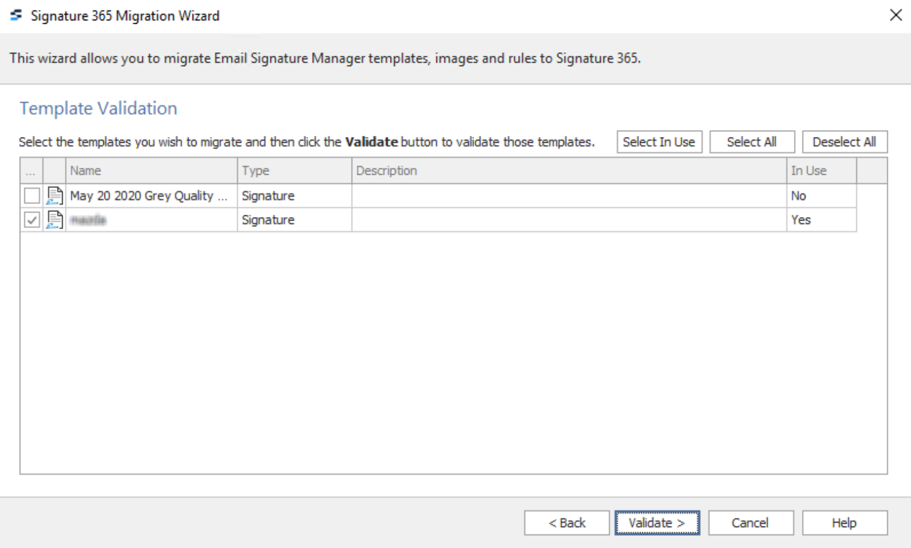
Task: Click the ellipsis selection column header
Action: click(32, 171)
